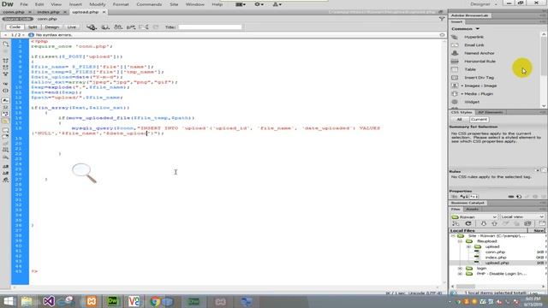Viewport: 548px width, 308px height.
Task: Click the Multiscreen preview toolbar icon
Action: pos(92,27)
